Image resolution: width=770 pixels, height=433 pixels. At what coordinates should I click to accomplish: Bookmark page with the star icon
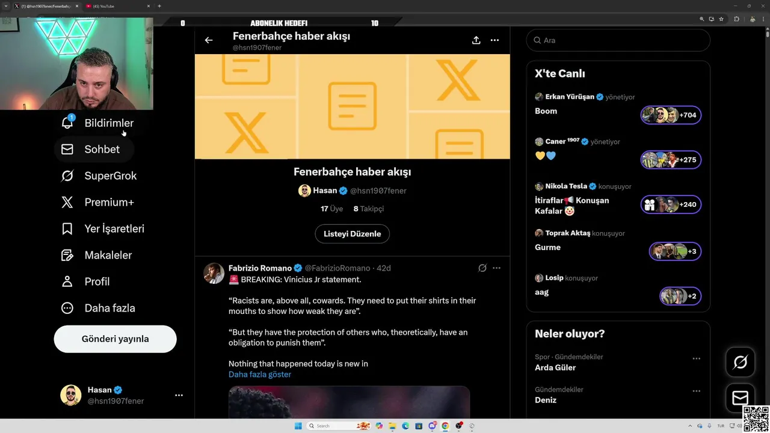tap(721, 19)
